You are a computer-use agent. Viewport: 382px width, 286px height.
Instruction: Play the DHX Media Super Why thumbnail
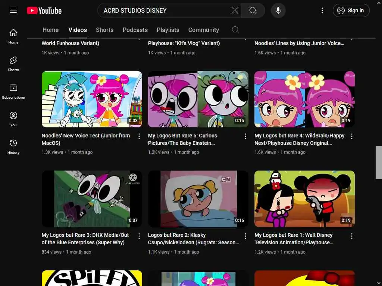92,199
